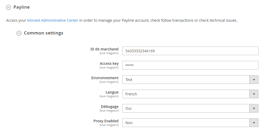Focus the ID de marchand field
This screenshot has height=133, width=265.
point(190,51)
